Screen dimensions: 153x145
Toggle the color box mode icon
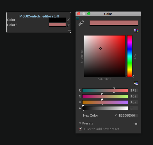click(136, 31)
